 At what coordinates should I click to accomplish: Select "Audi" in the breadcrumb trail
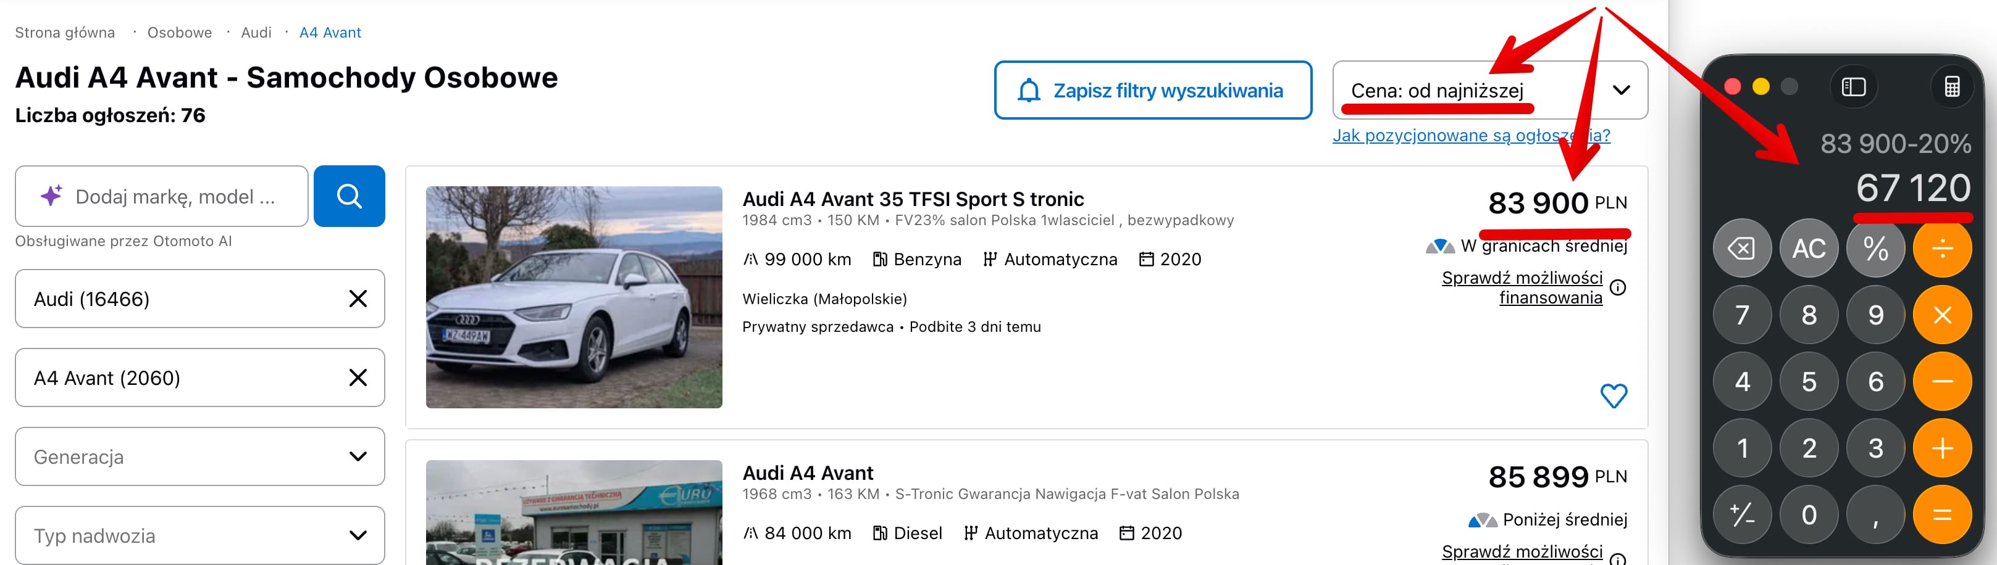pyautogui.click(x=255, y=33)
